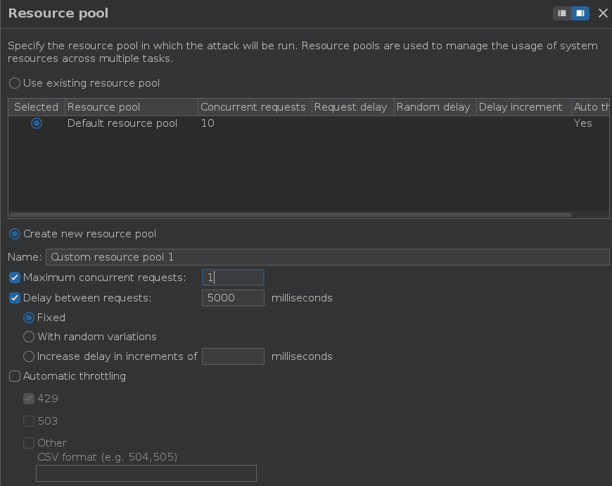Select Use existing resource pool option
612x486 pixels.
[15, 83]
